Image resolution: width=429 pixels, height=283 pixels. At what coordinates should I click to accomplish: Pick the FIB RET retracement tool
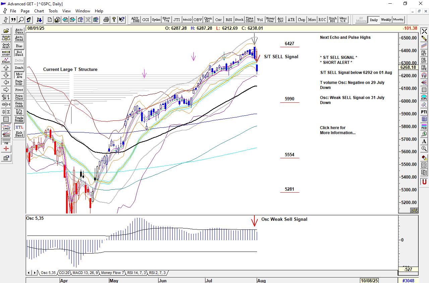424,53
